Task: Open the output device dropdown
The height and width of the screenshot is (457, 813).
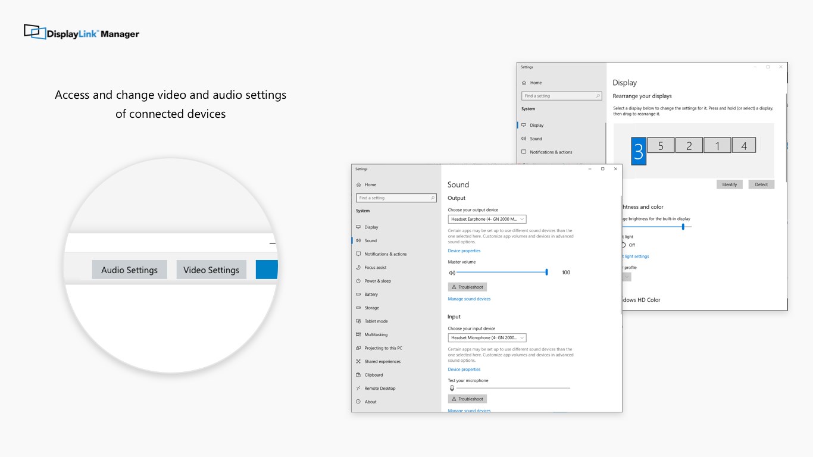Action: (487, 219)
